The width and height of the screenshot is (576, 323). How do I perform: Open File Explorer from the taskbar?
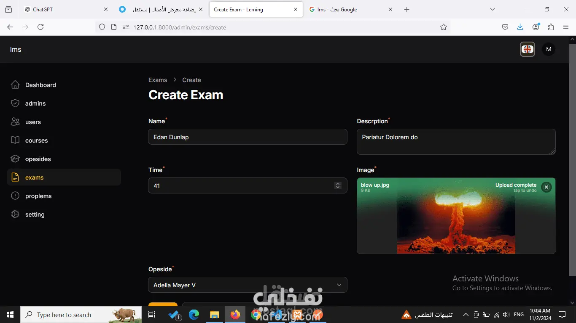[215, 315]
